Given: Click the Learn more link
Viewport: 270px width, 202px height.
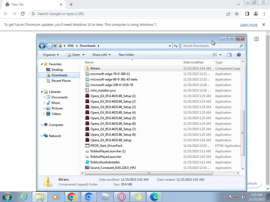Looking at the screenshot, I should (249, 24).
